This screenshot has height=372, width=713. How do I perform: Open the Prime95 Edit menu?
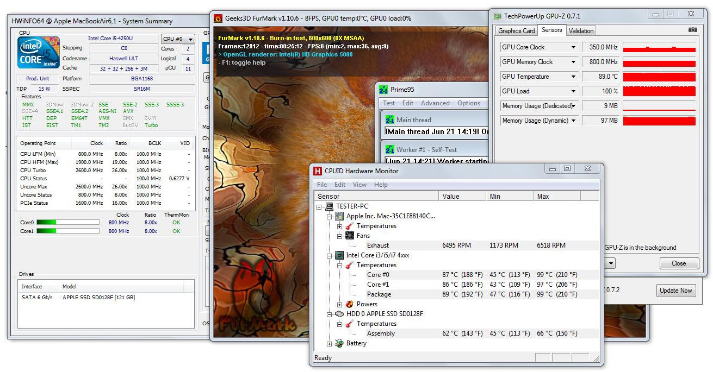click(408, 103)
